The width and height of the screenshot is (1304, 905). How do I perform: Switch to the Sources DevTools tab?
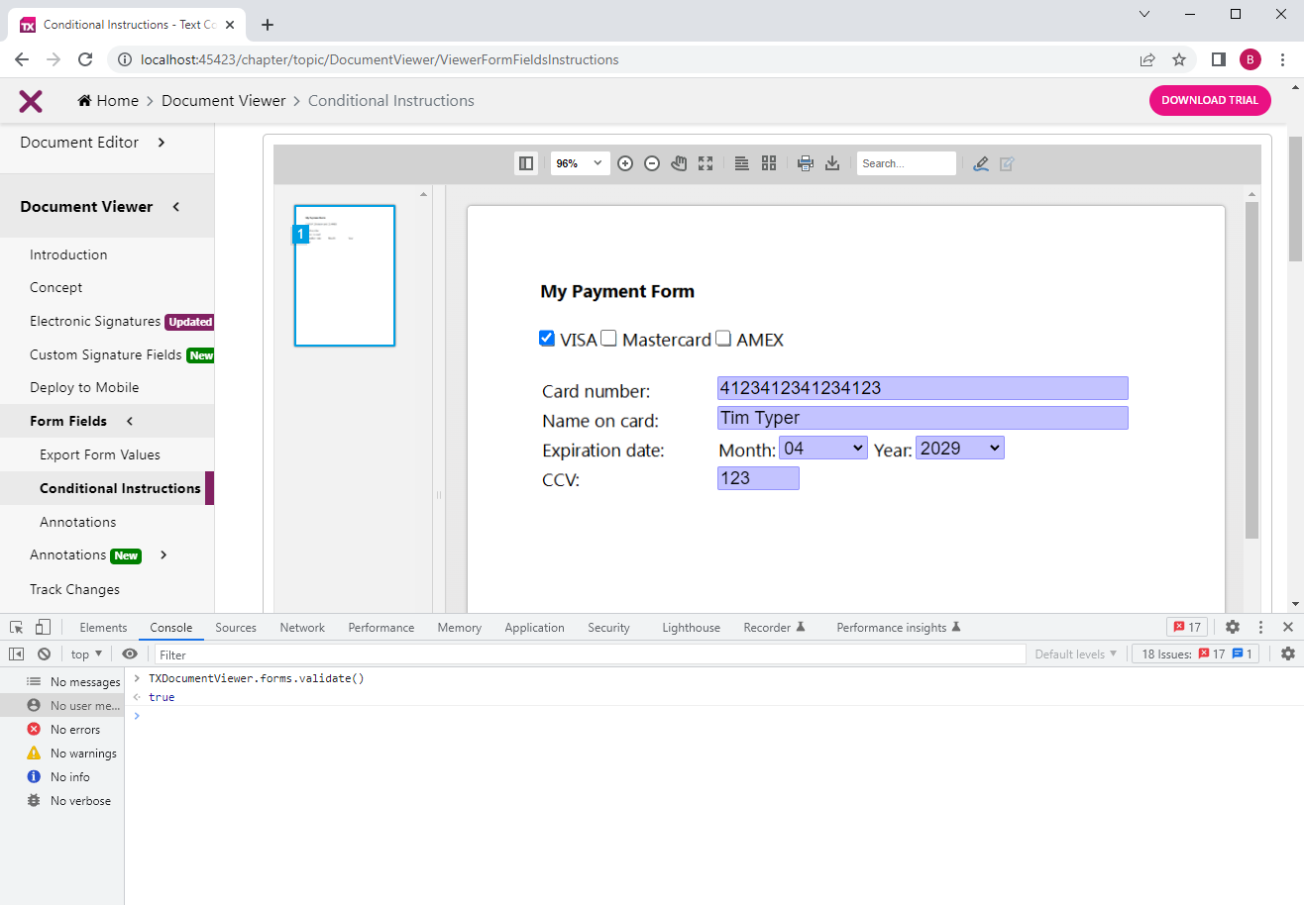236,627
